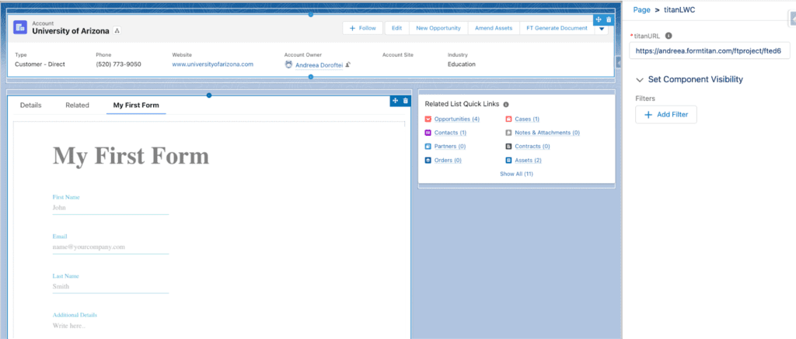Click the Customer - Direct type value
The width and height of the screenshot is (796, 339).
point(40,64)
